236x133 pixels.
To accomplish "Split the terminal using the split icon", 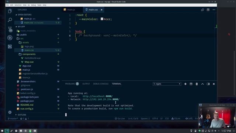I will pyautogui.click(x=191, y=84).
